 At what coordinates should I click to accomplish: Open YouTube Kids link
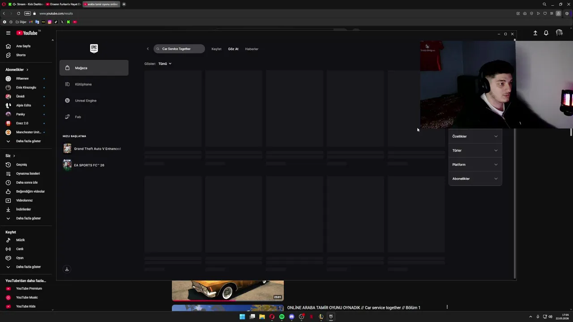(26, 306)
